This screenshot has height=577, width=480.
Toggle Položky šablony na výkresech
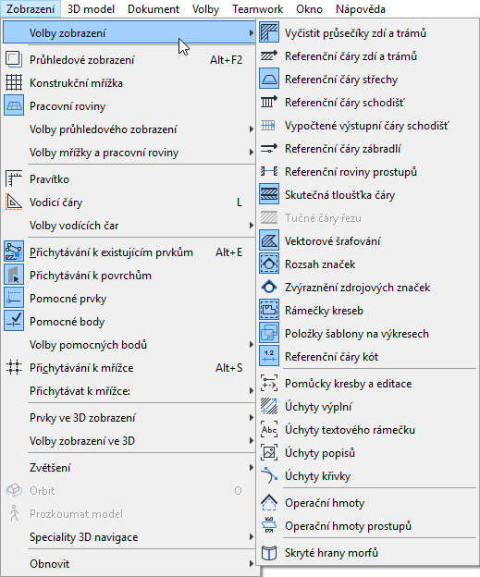(x=367, y=334)
